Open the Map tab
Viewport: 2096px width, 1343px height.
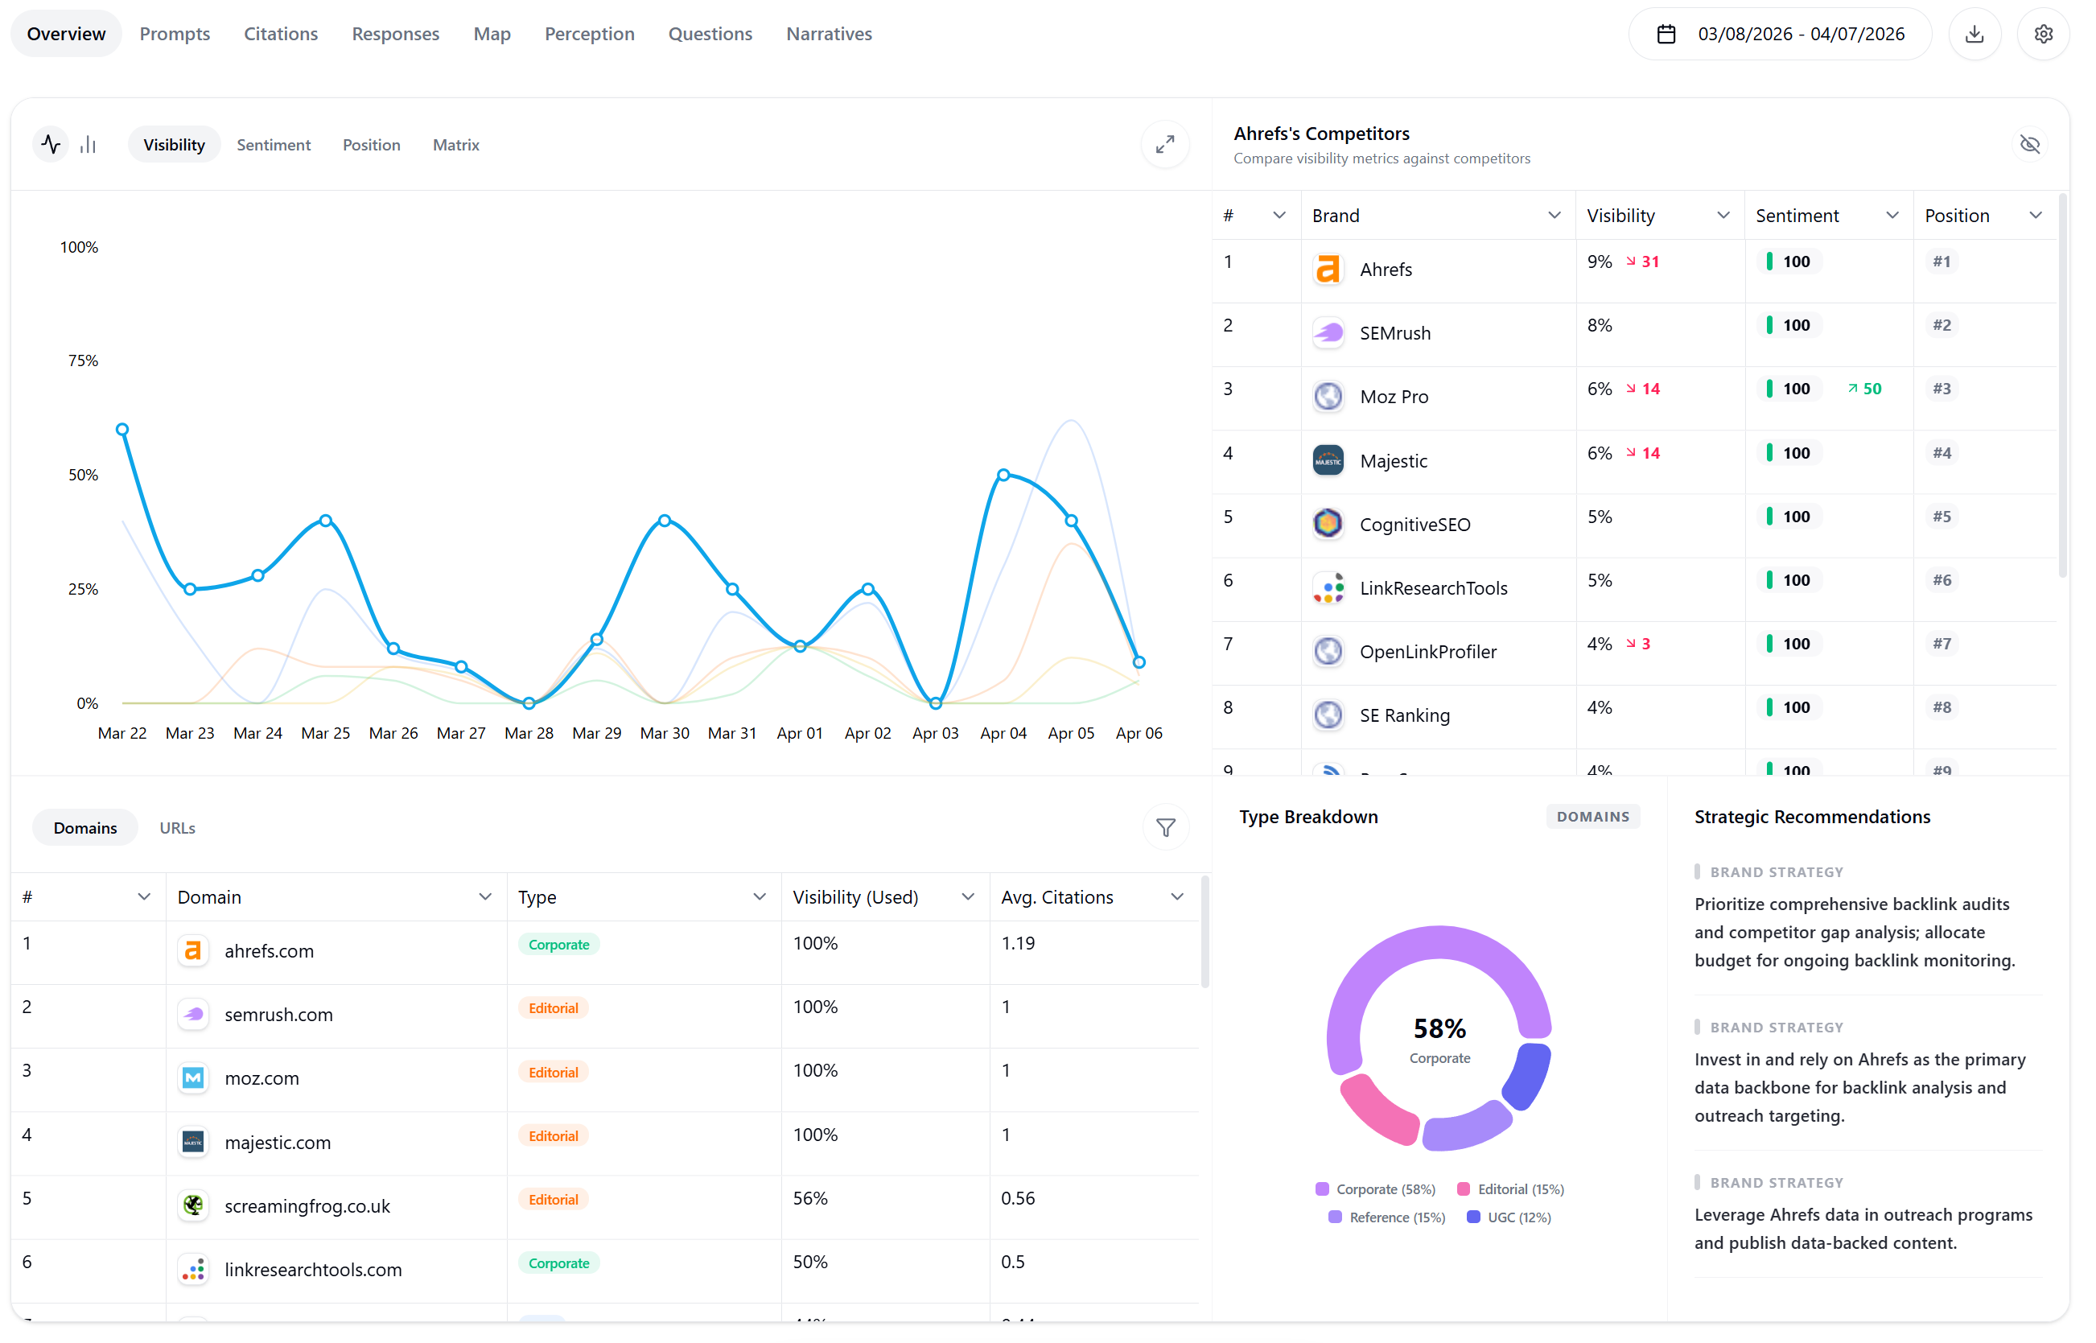tap(492, 34)
